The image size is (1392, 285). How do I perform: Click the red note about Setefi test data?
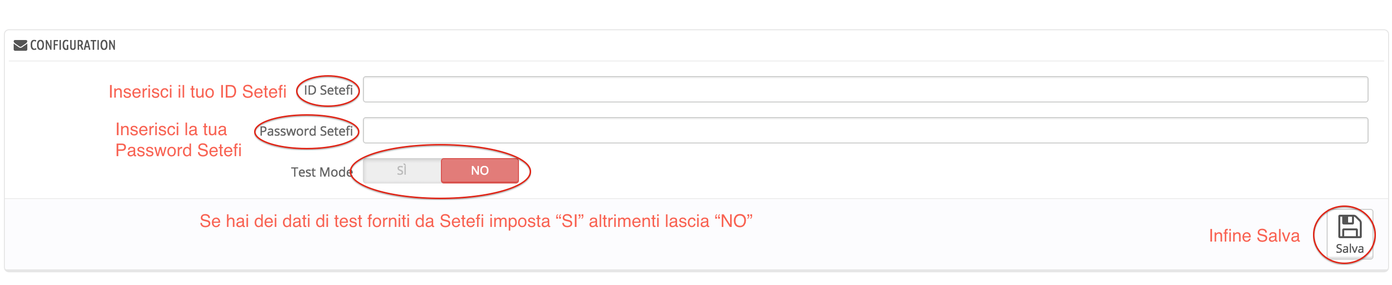point(476,221)
